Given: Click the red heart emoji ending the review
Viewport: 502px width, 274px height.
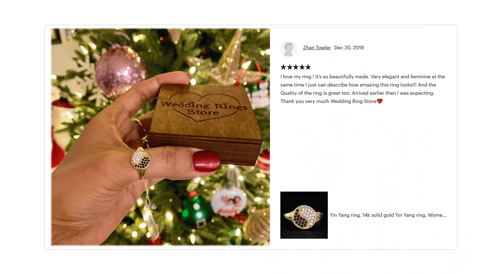Looking at the screenshot, I should click(x=380, y=101).
